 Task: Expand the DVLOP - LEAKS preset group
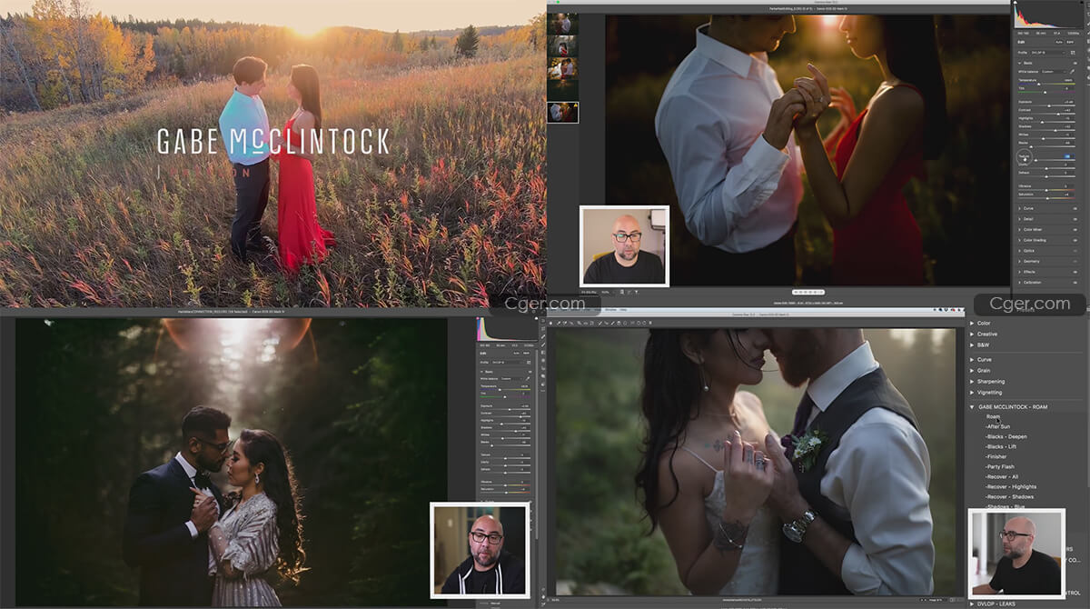click(972, 604)
